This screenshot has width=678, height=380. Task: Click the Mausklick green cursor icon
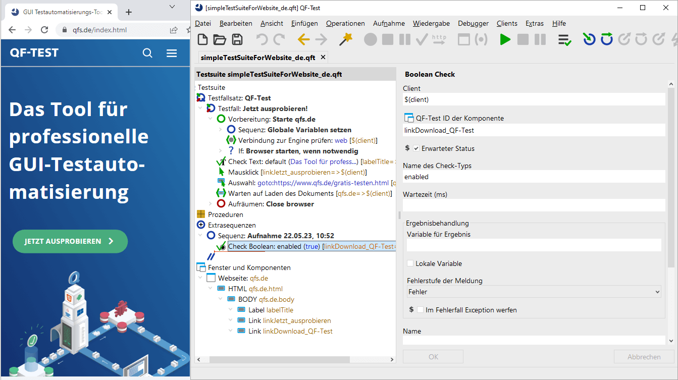pyautogui.click(x=221, y=172)
